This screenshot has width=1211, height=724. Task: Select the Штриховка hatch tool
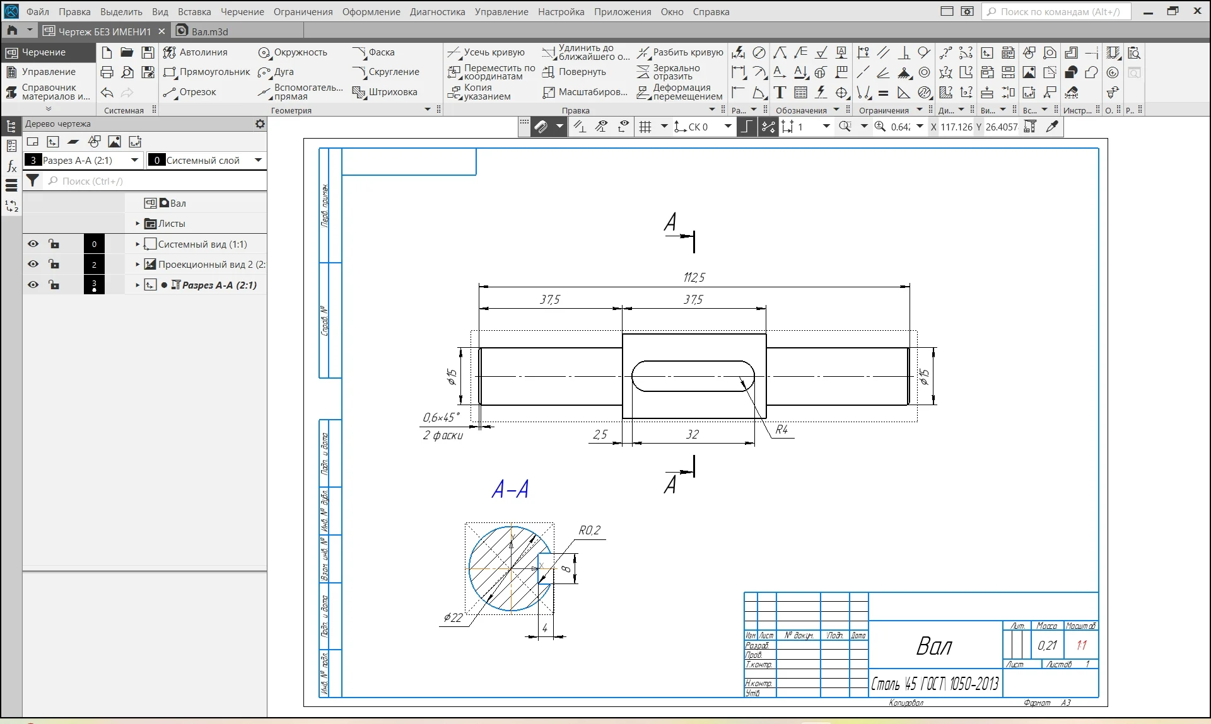[385, 92]
